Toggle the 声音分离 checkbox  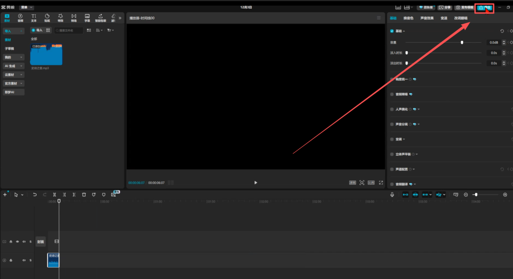(x=392, y=124)
